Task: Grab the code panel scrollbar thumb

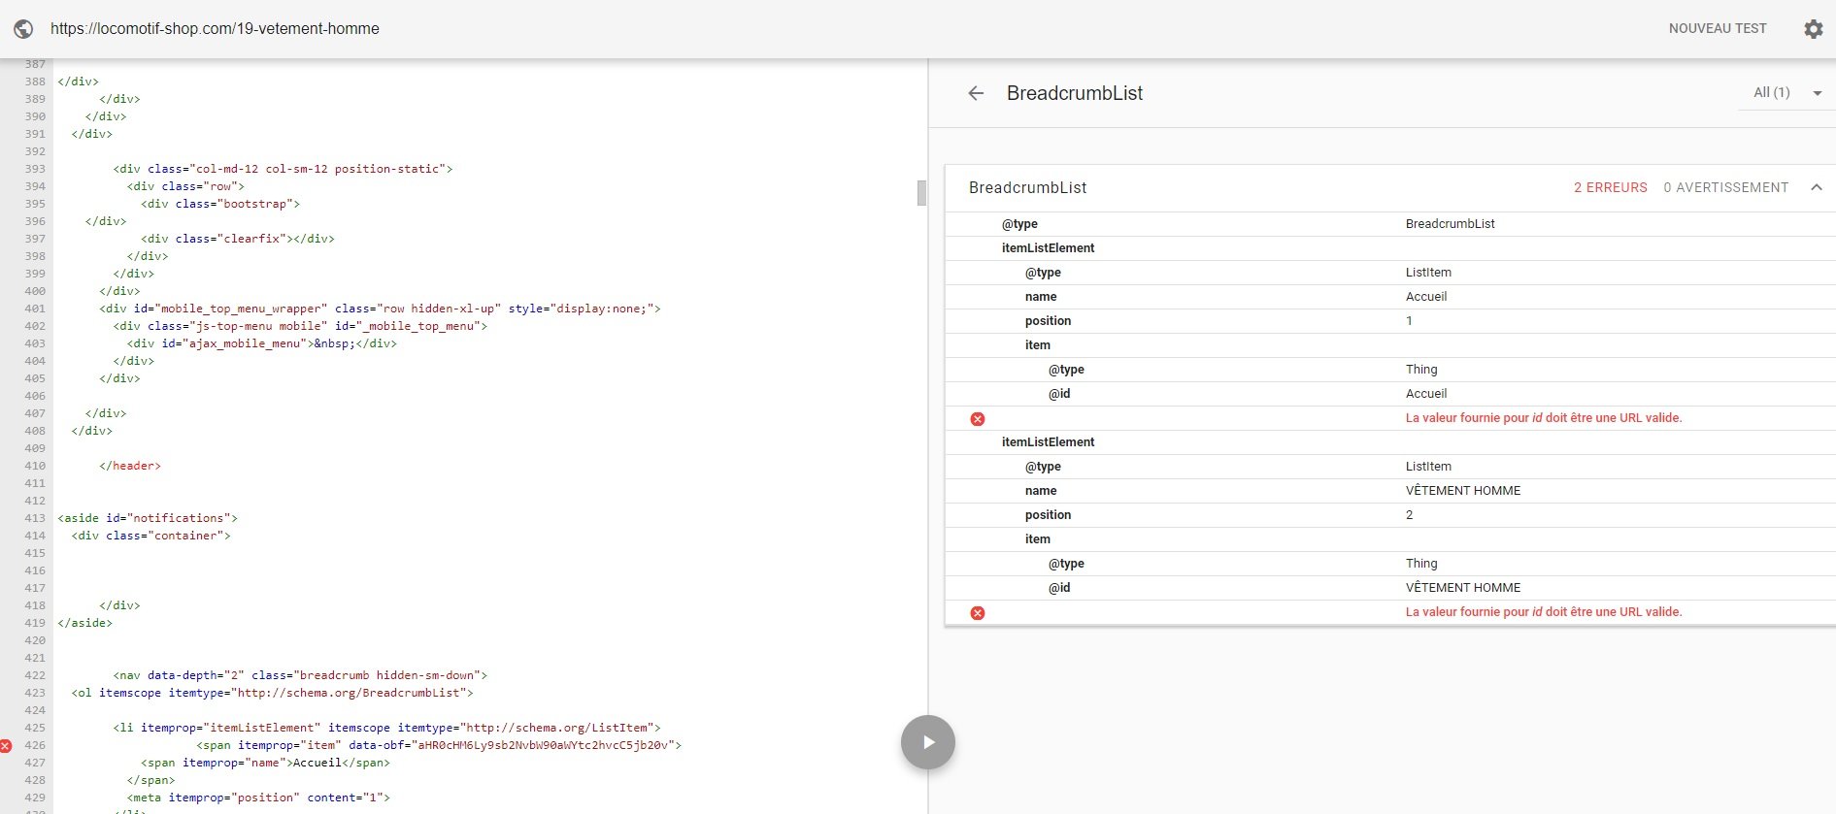Action: [x=921, y=193]
